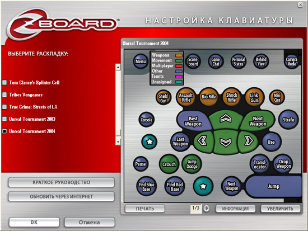Screen dimensions: 308x231
Task: Click the Translocator key icon
Action: pos(260,164)
